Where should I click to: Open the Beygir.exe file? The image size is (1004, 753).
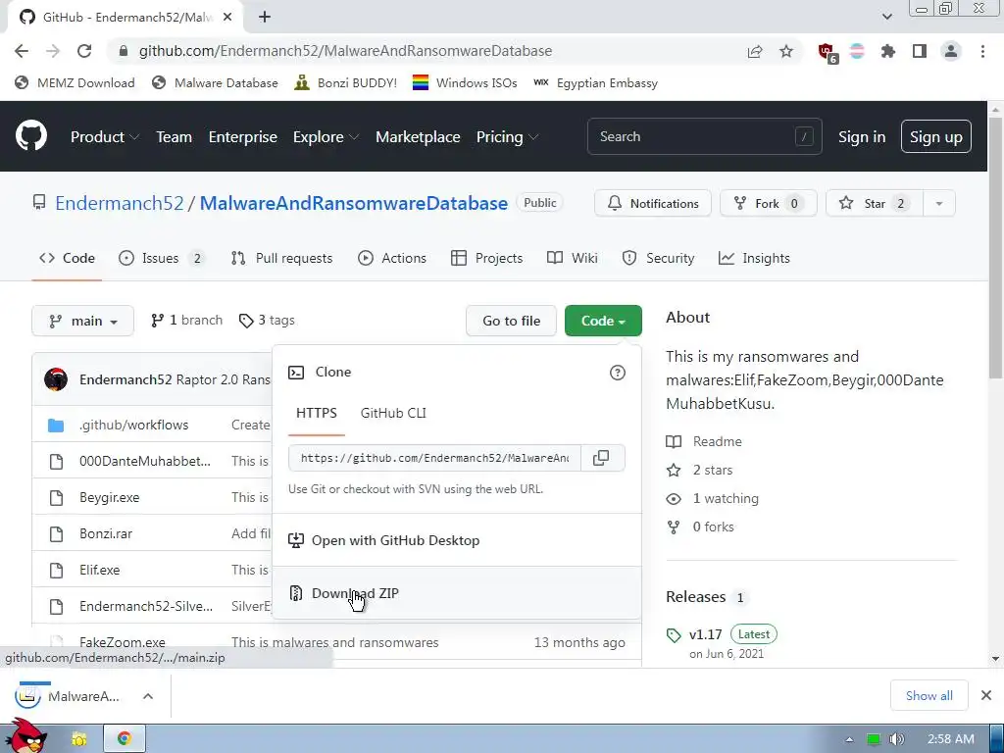click(x=110, y=497)
